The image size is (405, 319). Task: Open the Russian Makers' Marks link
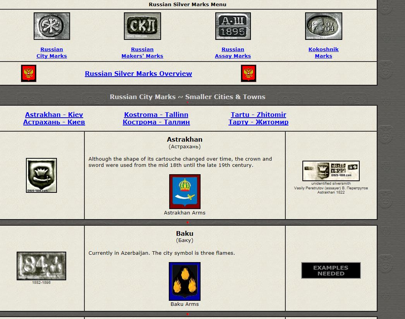(142, 53)
